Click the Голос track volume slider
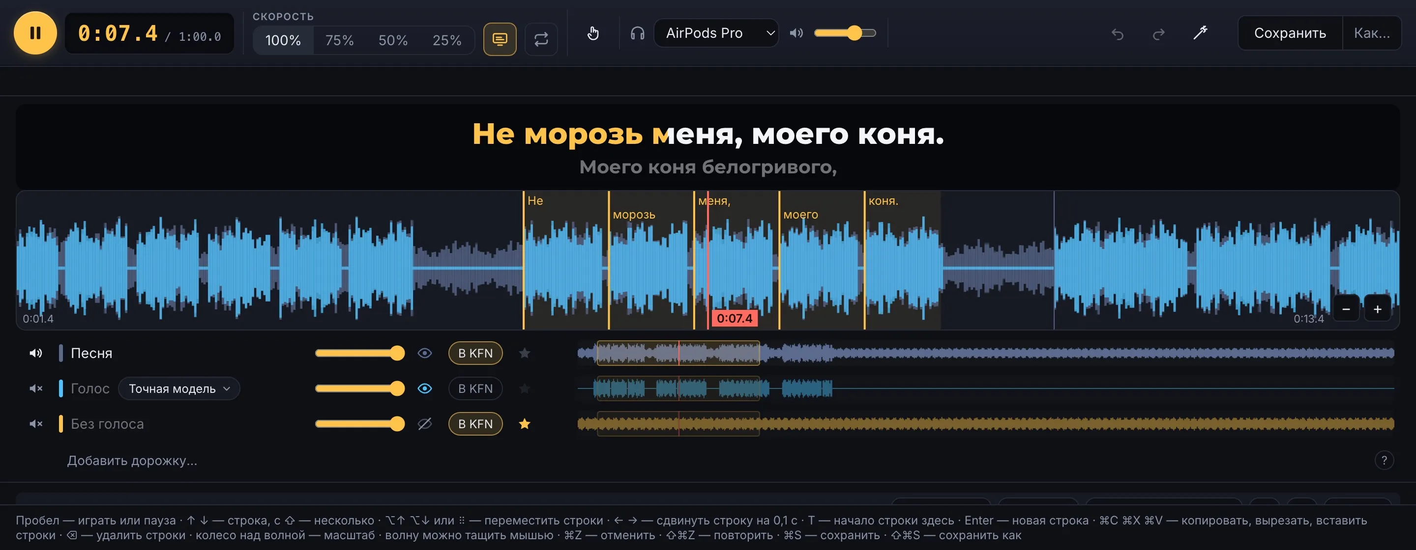This screenshot has height=550, width=1416. tap(359, 388)
